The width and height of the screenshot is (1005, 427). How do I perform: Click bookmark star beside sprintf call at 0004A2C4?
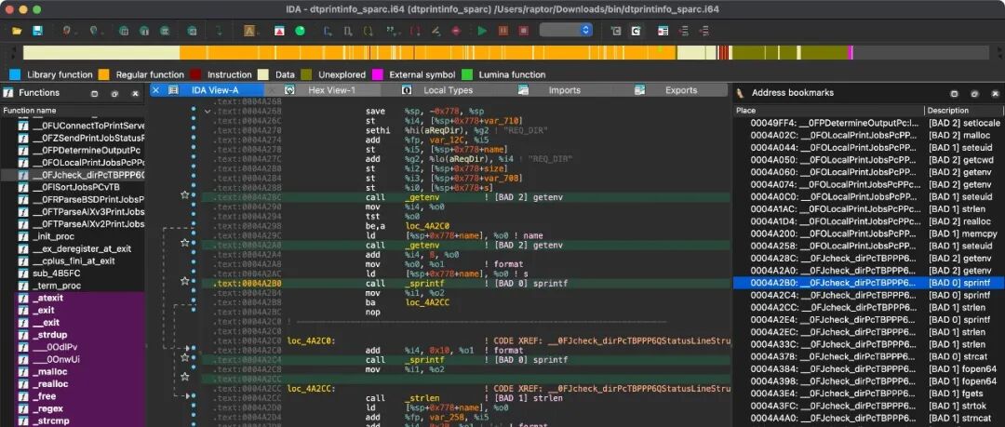coord(184,357)
